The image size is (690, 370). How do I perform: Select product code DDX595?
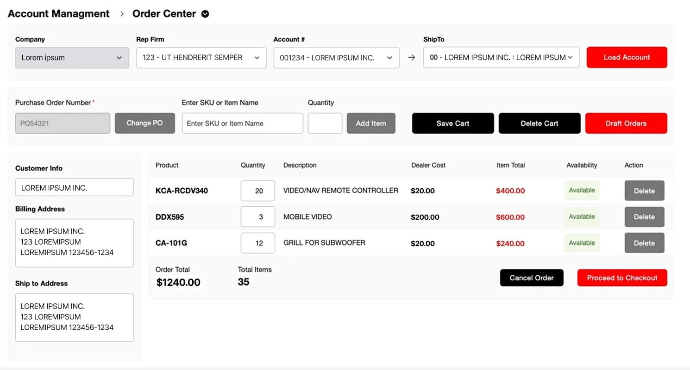(x=169, y=217)
